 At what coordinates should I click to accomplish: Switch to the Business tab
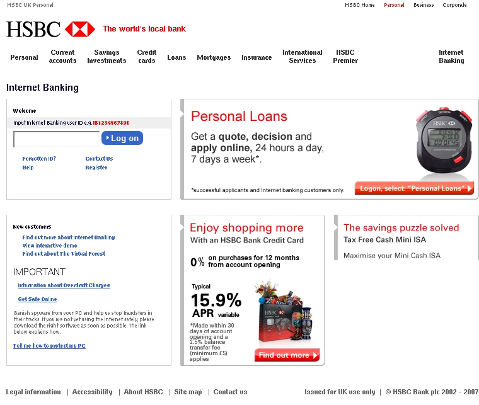[x=424, y=5]
